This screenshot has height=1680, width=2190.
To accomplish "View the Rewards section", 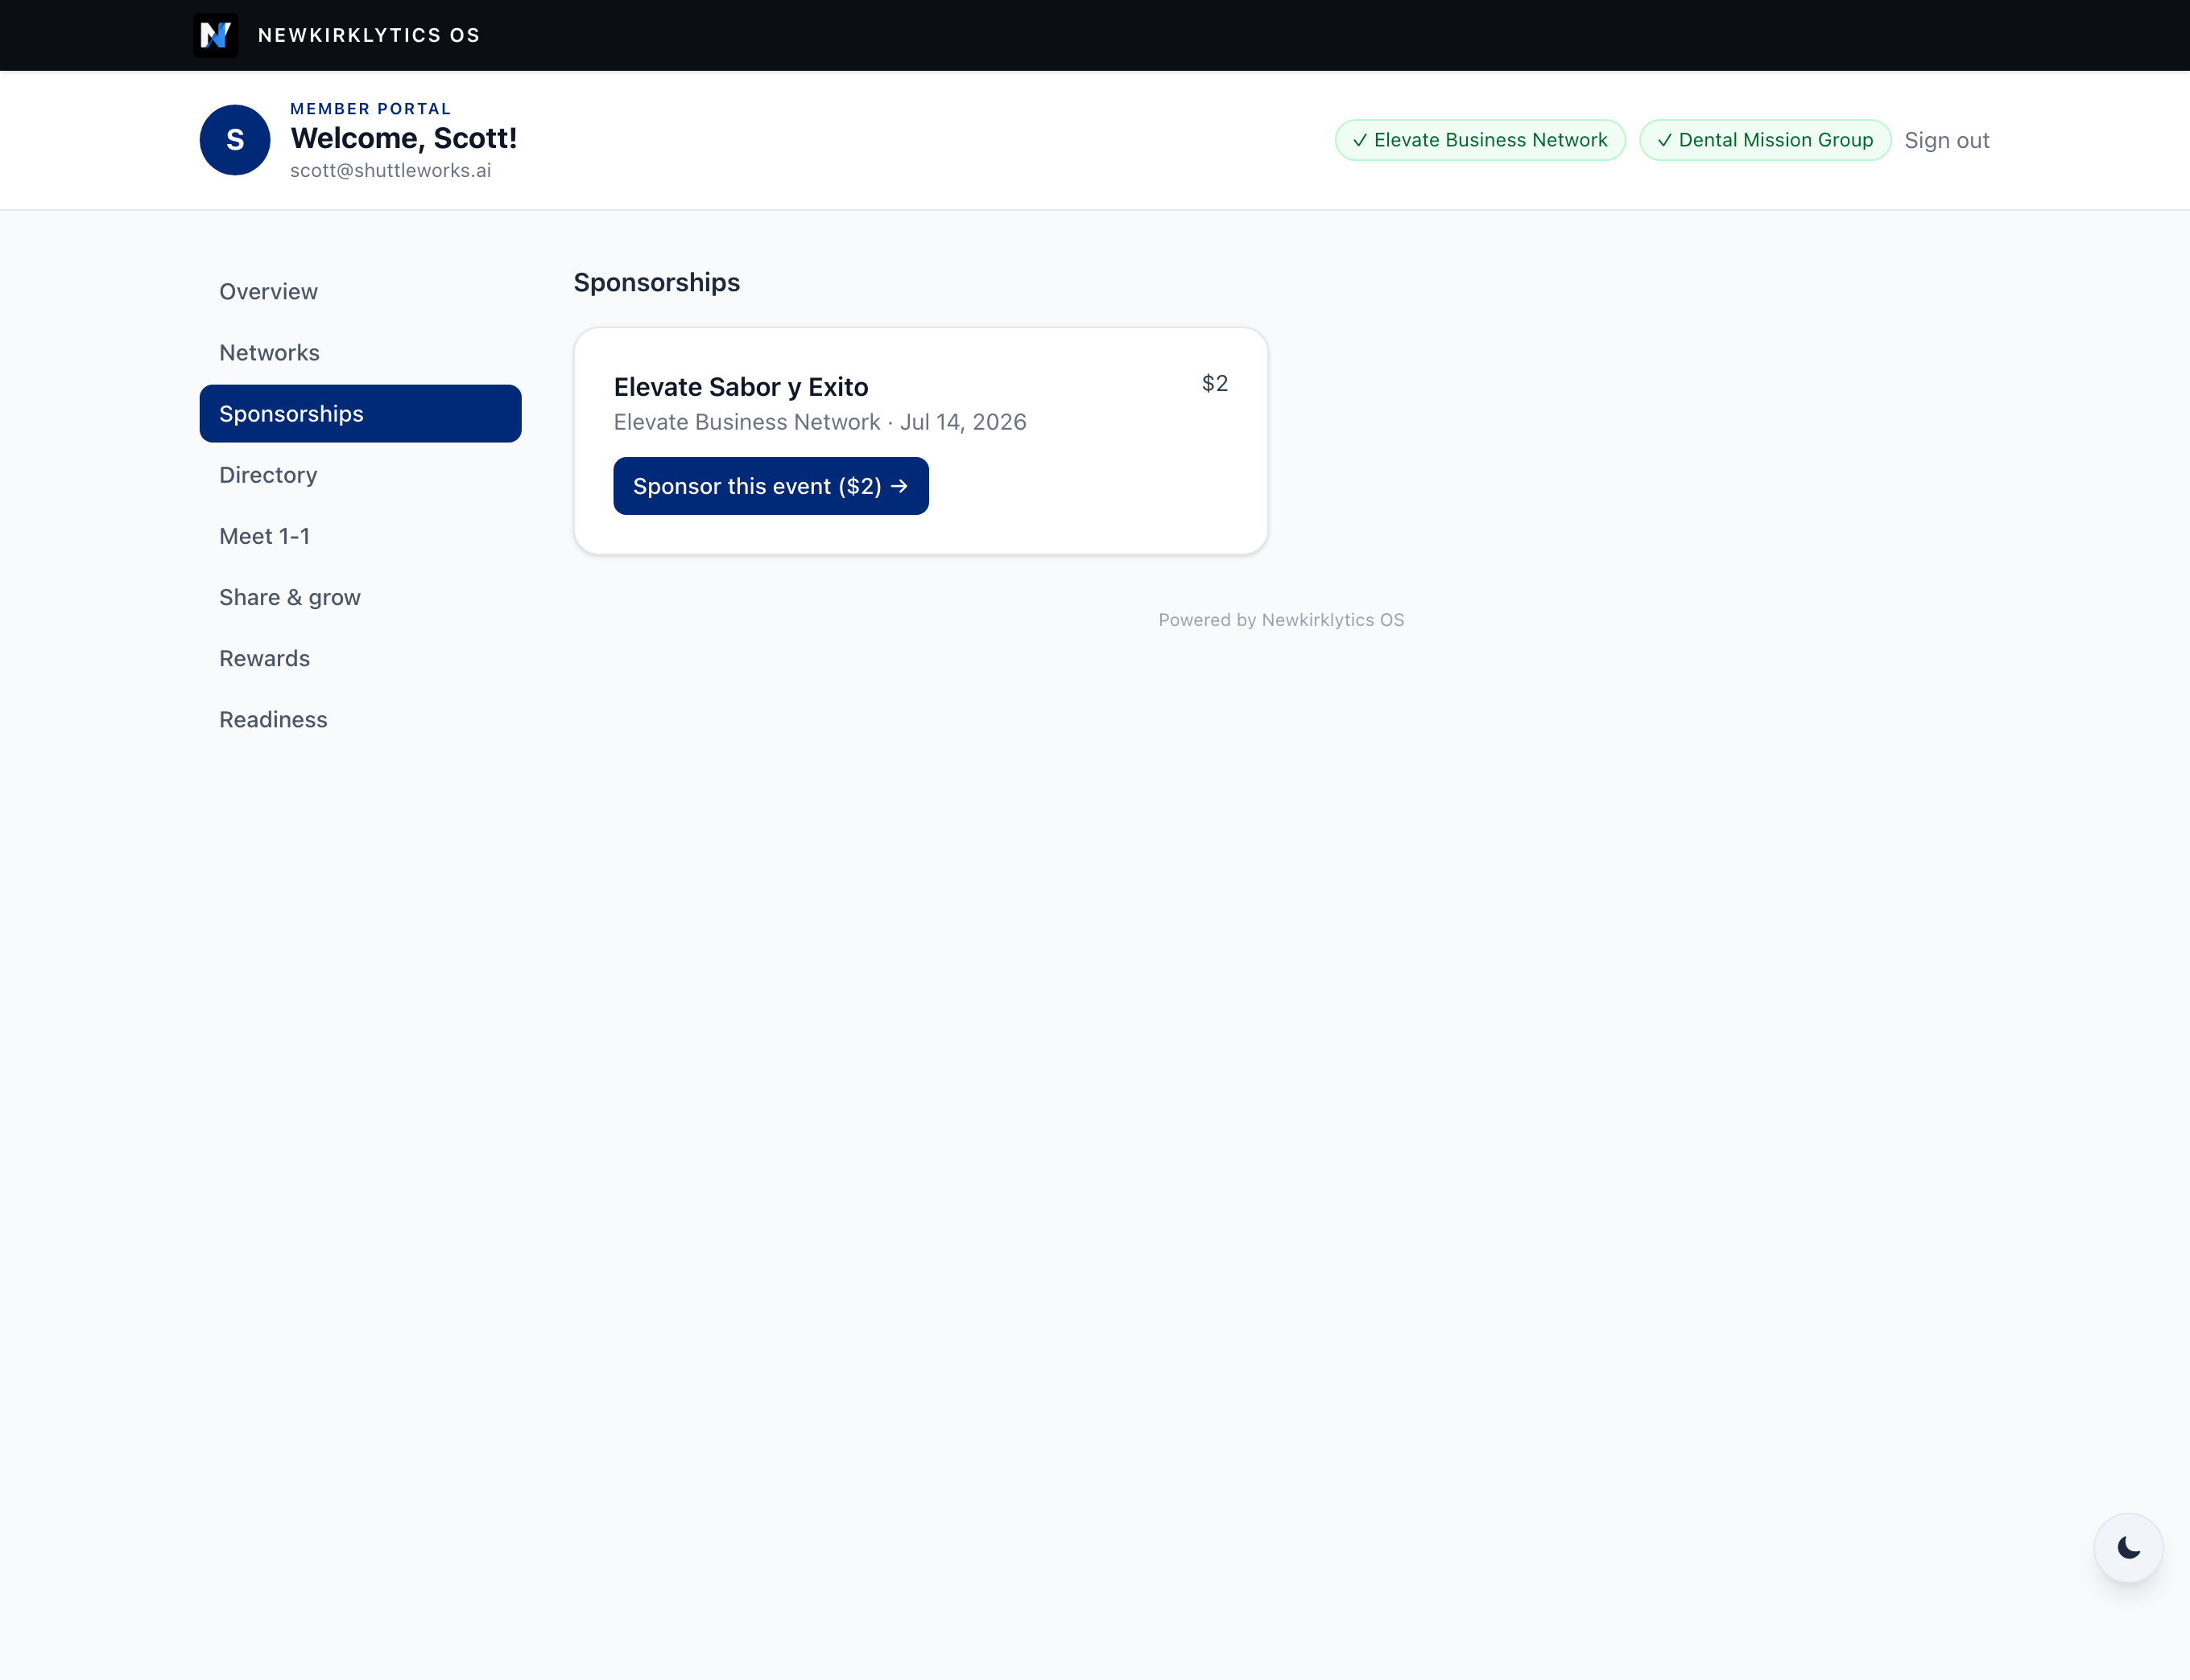I will 360,658.
